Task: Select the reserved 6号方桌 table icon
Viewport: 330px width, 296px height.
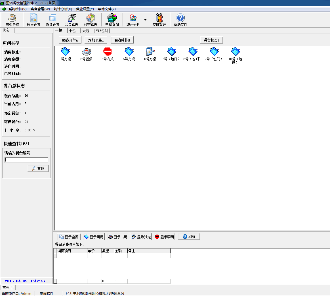Action: [x=150, y=54]
